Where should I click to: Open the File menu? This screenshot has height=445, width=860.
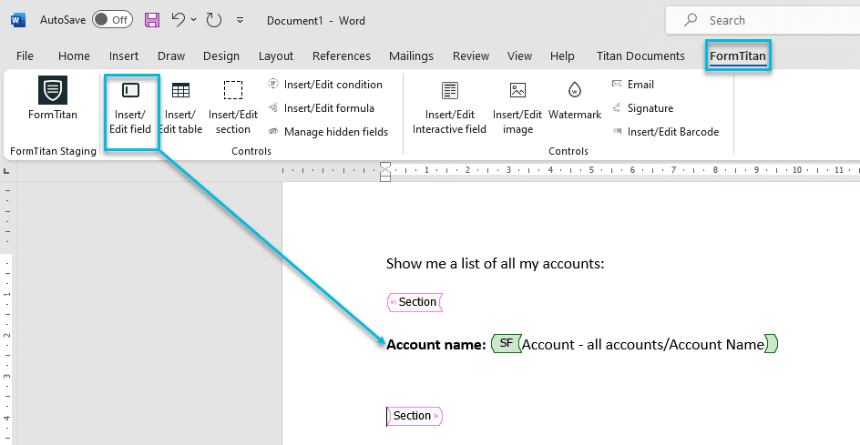pyautogui.click(x=25, y=56)
